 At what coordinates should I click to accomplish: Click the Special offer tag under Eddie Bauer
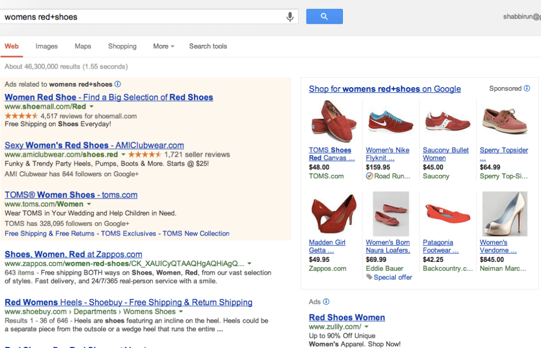[x=369, y=277]
